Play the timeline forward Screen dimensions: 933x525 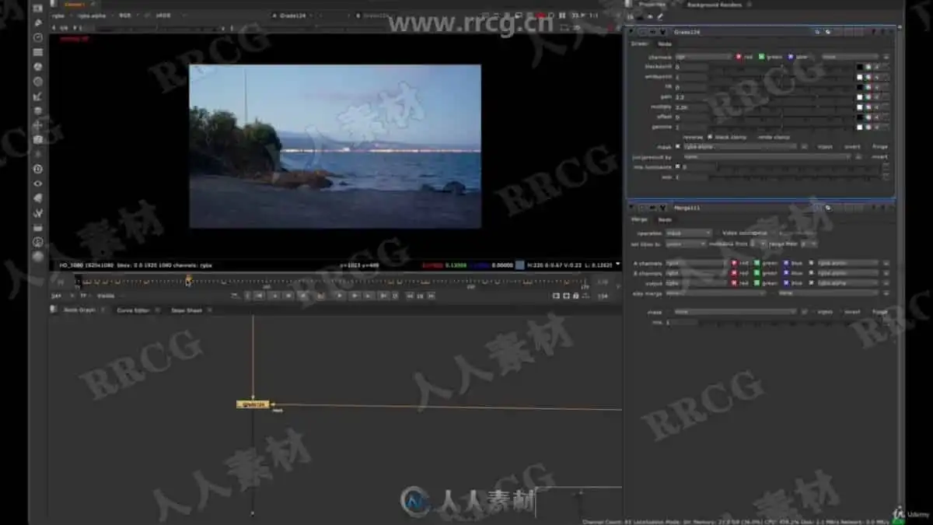(340, 296)
